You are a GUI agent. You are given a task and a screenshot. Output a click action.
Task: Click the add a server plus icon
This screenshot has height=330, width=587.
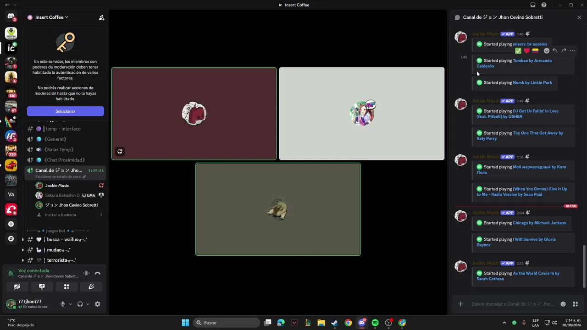coord(11,224)
